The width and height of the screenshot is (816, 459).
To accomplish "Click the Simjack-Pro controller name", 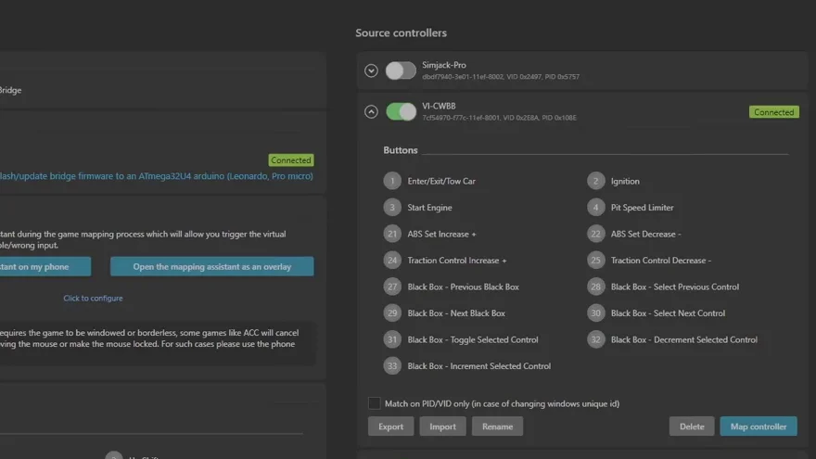I will (444, 65).
